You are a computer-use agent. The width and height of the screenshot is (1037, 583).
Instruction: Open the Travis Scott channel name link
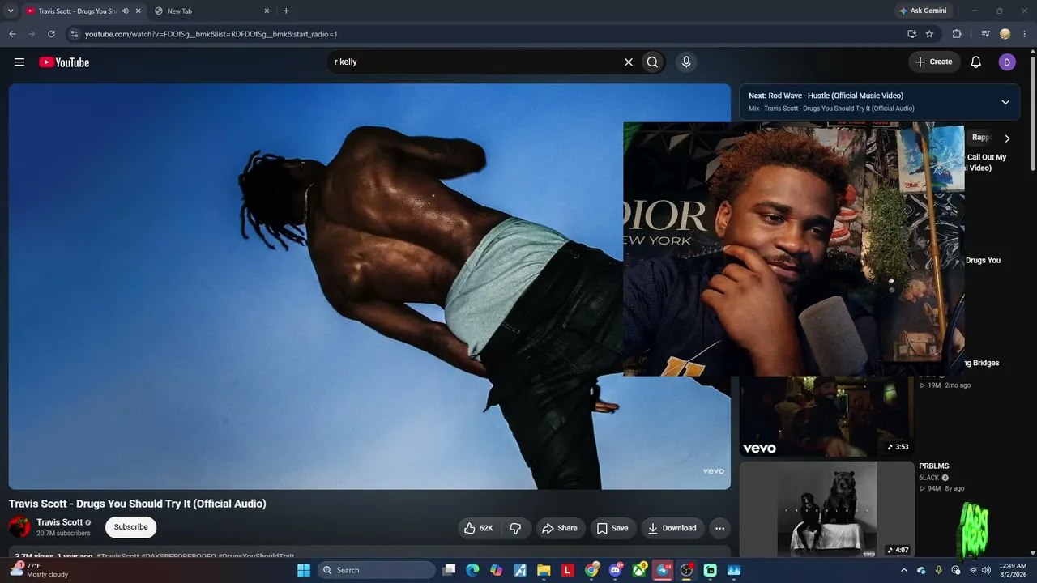[60, 522]
